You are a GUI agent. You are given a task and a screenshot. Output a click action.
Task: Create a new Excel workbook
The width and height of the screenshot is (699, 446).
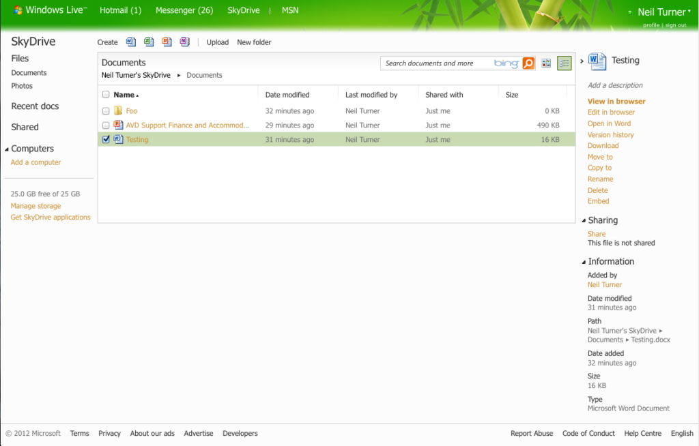[x=149, y=42]
